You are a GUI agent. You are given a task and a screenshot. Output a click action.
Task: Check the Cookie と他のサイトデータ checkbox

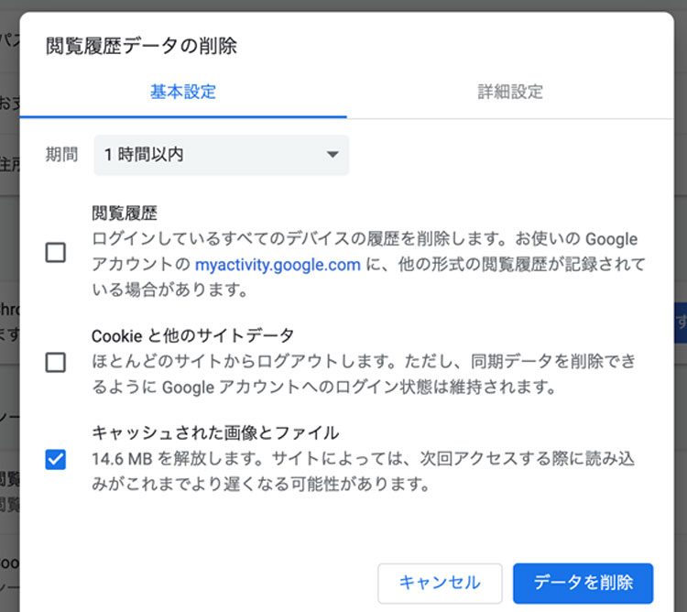click(x=56, y=362)
